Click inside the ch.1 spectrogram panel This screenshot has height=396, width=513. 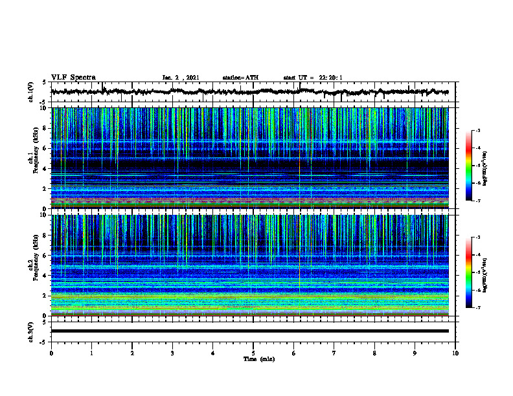249,158
